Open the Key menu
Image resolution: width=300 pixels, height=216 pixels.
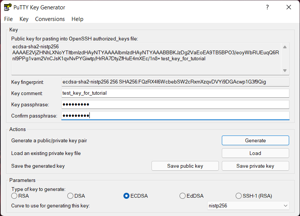pyautogui.click(x=24, y=19)
